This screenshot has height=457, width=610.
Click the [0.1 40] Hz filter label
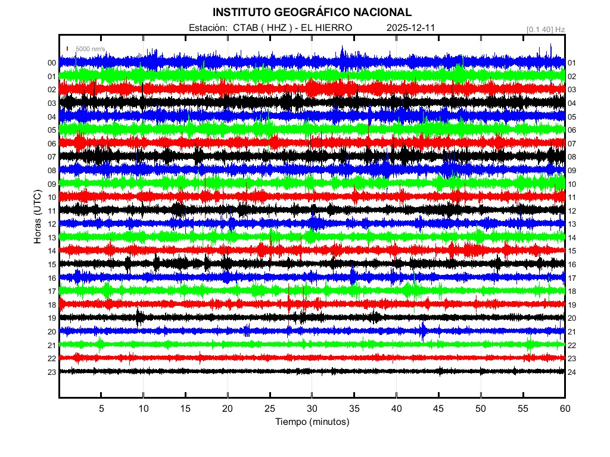(545, 29)
